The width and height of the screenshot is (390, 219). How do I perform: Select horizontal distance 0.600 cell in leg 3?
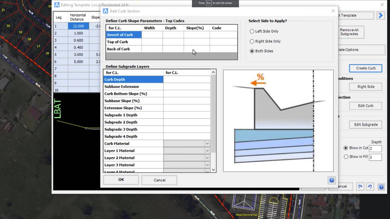click(x=78, y=40)
